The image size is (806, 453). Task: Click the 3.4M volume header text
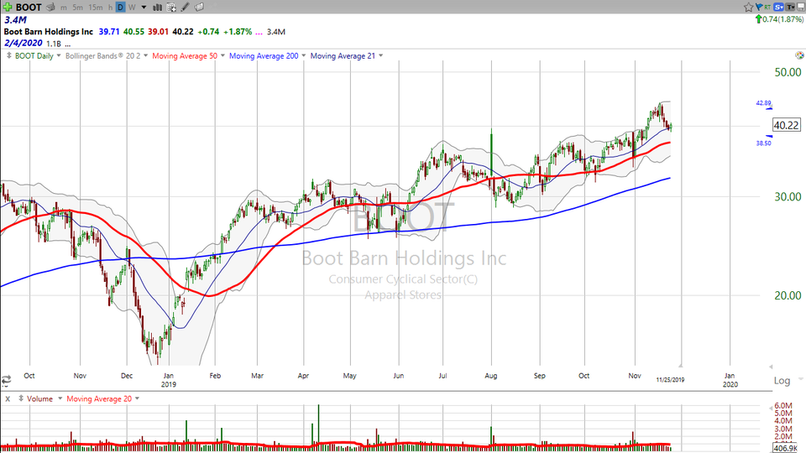pos(15,19)
